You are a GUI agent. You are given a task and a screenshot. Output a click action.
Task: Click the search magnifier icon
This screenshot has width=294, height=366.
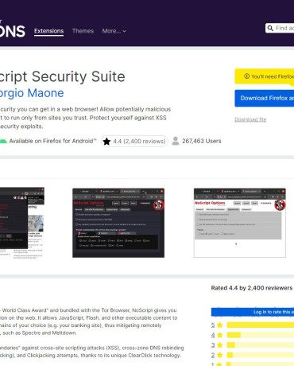270,28
